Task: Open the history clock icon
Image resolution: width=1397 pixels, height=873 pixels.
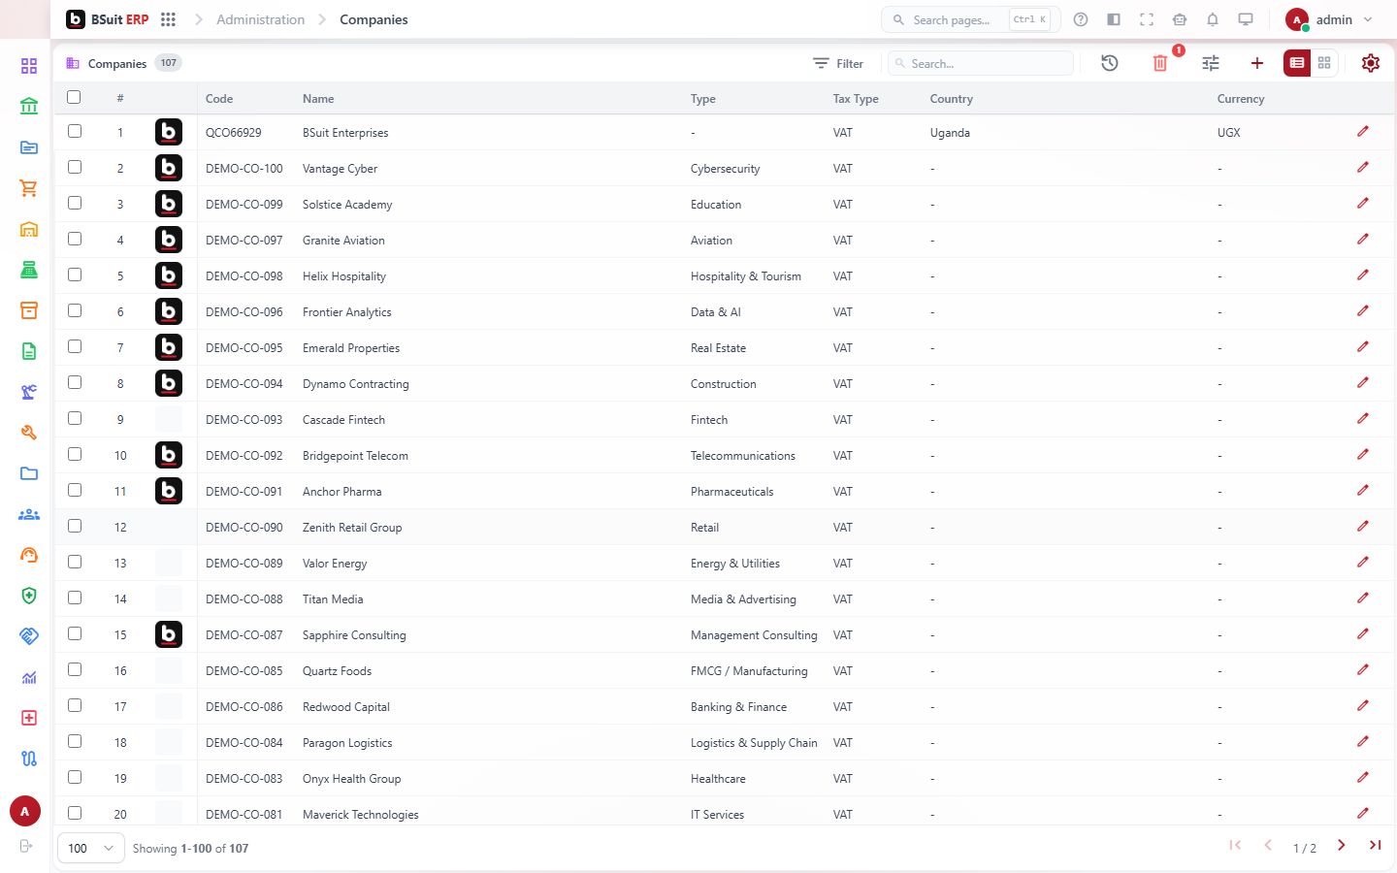Action: point(1110,63)
